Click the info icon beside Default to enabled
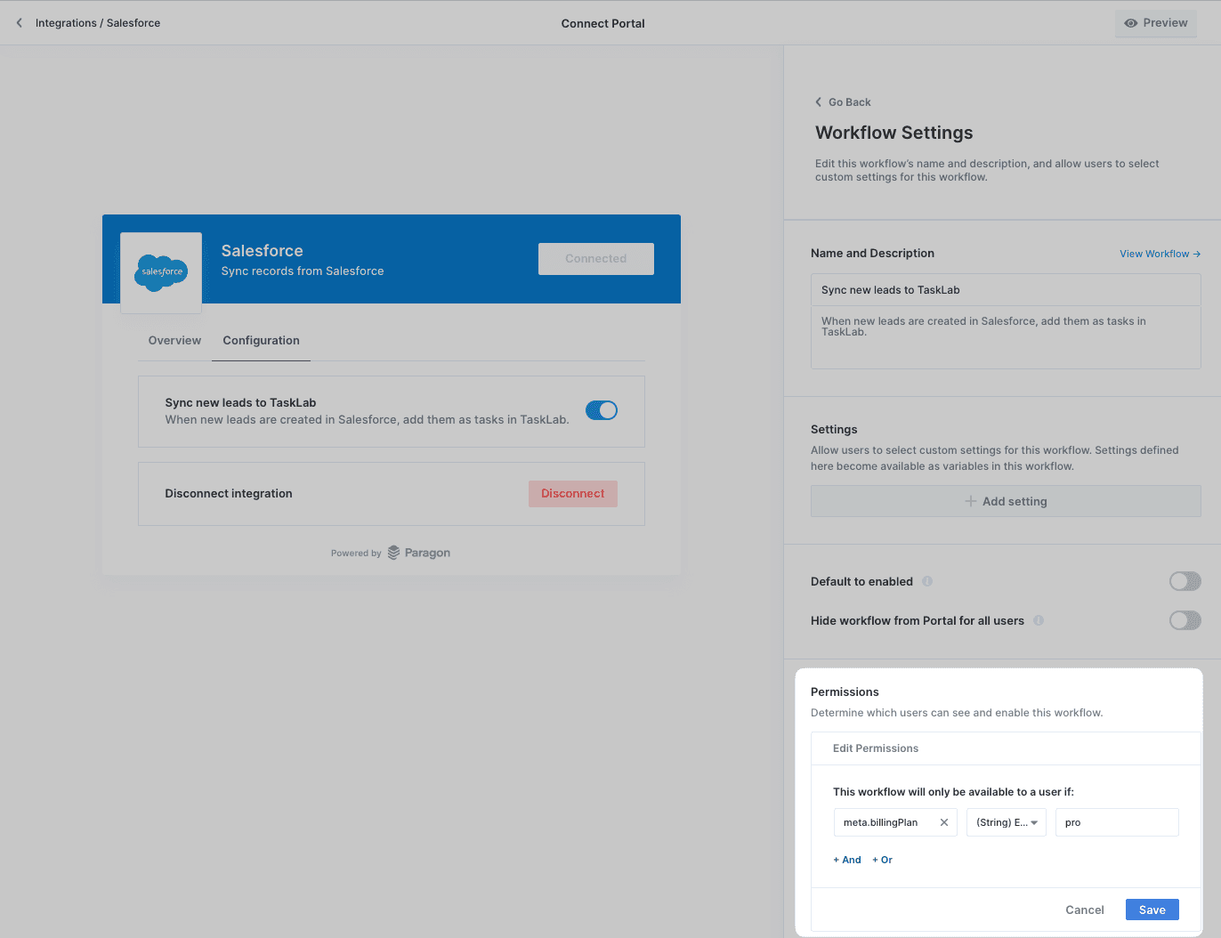1221x938 pixels. tap(927, 581)
